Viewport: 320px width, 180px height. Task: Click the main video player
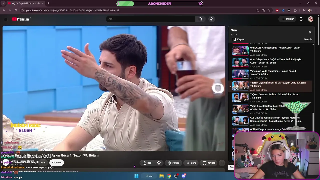(114, 88)
